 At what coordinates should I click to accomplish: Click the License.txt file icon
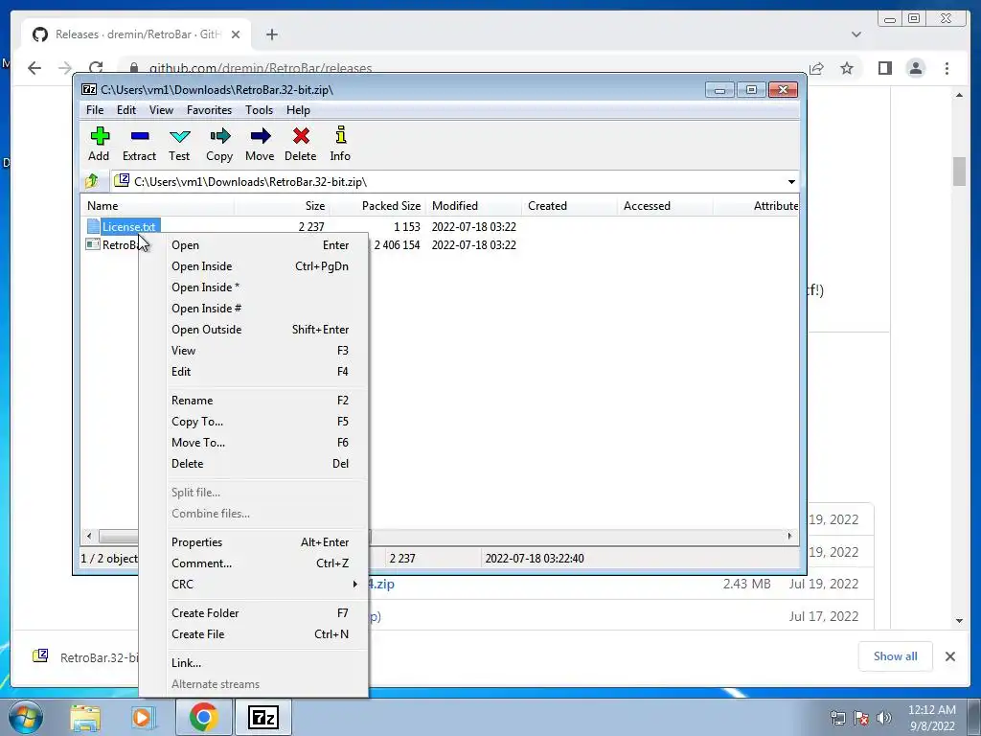pyautogui.click(x=93, y=226)
